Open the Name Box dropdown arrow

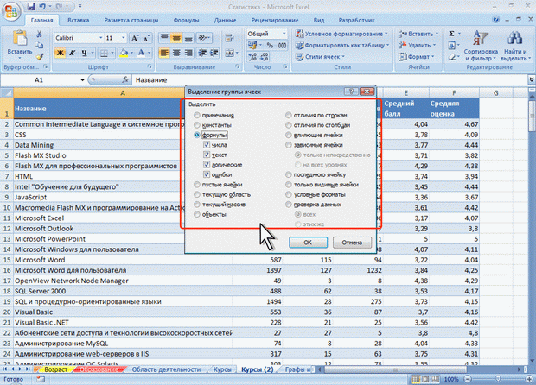[x=82, y=80]
